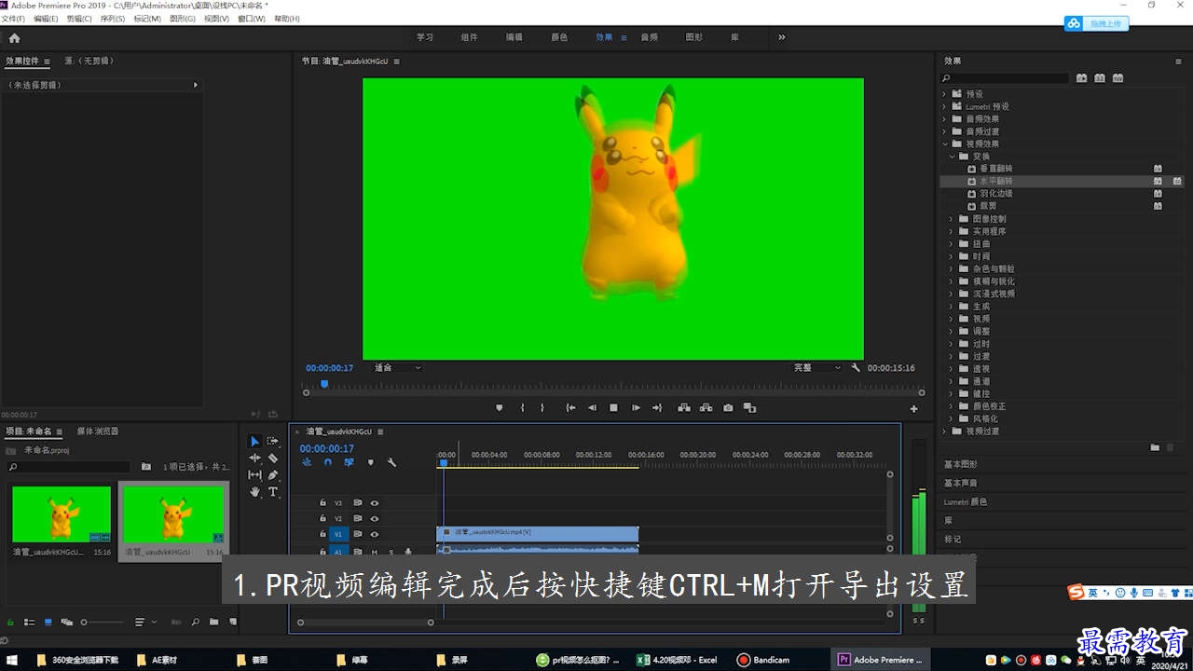
Task: Open playback resolution 完整 dropdown
Action: pos(816,368)
